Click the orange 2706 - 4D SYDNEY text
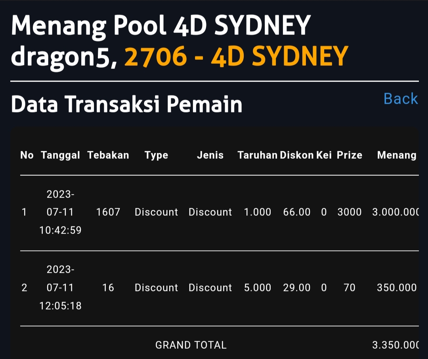428x359 pixels. click(x=236, y=56)
